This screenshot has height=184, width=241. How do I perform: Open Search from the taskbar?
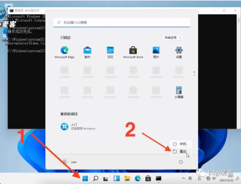pyautogui.click(x=96, y=179)
